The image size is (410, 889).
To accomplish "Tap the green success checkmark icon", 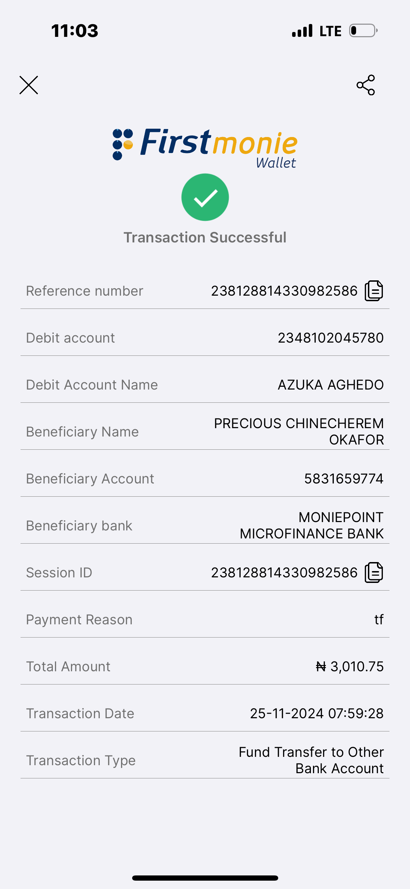I will [x=205, y=197].
